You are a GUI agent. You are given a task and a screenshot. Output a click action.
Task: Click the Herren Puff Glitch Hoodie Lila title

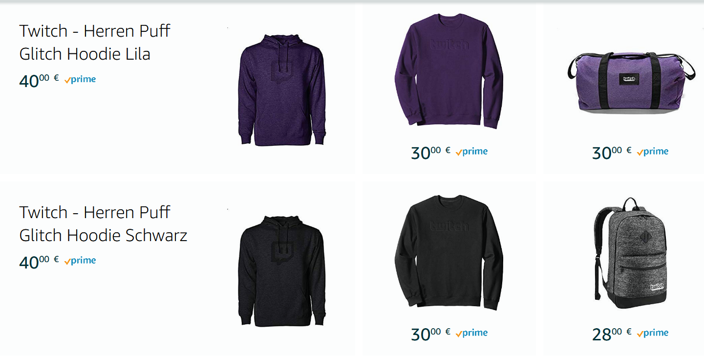click(x=95, y=42)
